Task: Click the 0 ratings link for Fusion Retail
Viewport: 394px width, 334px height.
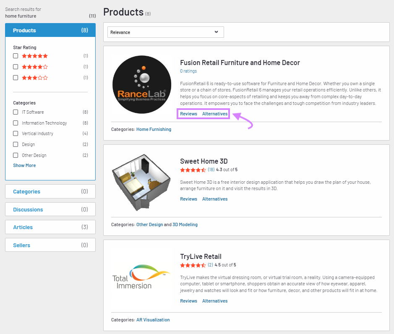Action: (188, 71)
